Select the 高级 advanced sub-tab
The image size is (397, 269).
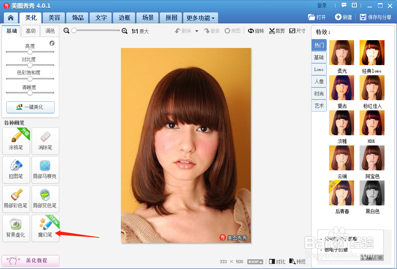31,31
